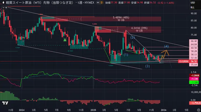Click the wave label (2) near the peak
201x112 pixels.
tap(133, 37)
